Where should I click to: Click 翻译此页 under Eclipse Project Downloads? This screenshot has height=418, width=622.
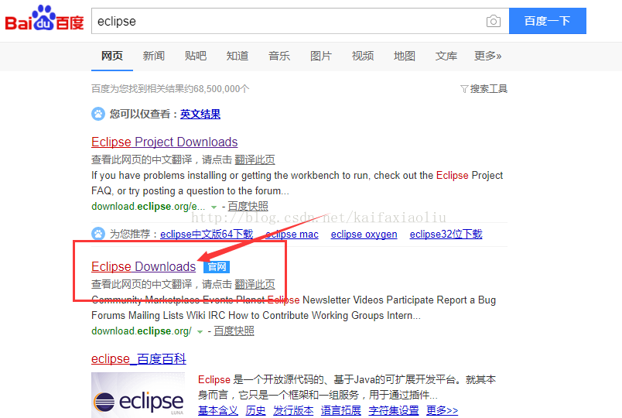[x=255, y=160]
